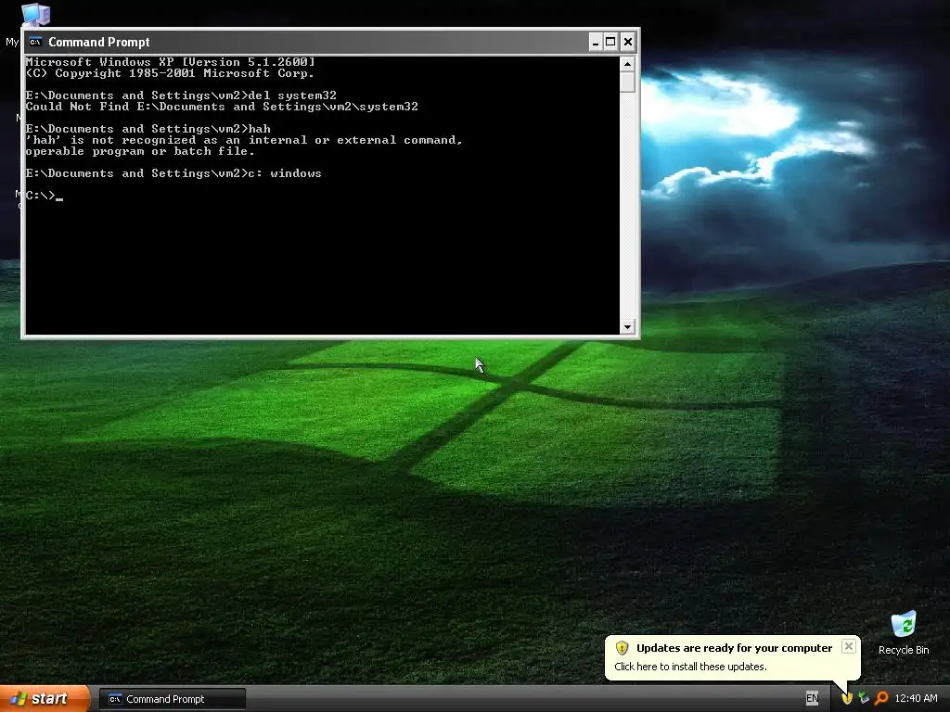Screen dimensions: 950x712
Task: Click the network connection tray icon
Action: [864, 698]
